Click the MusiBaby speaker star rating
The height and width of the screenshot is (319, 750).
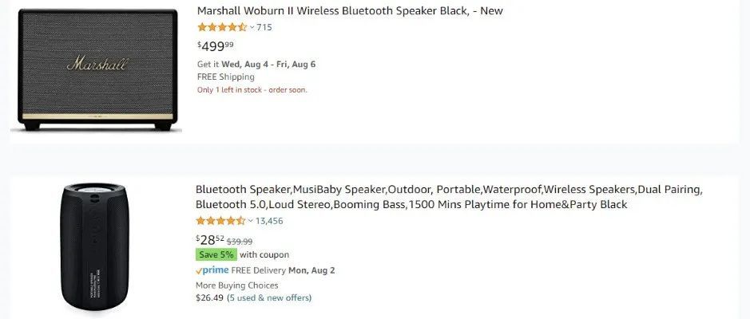pos(220,221)
